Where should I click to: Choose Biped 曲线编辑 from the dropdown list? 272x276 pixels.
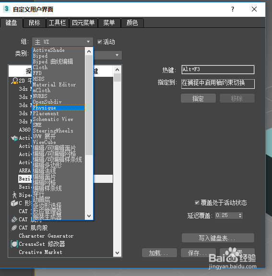(x=59, y=61)
